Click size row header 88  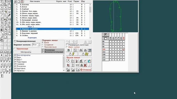105,42
